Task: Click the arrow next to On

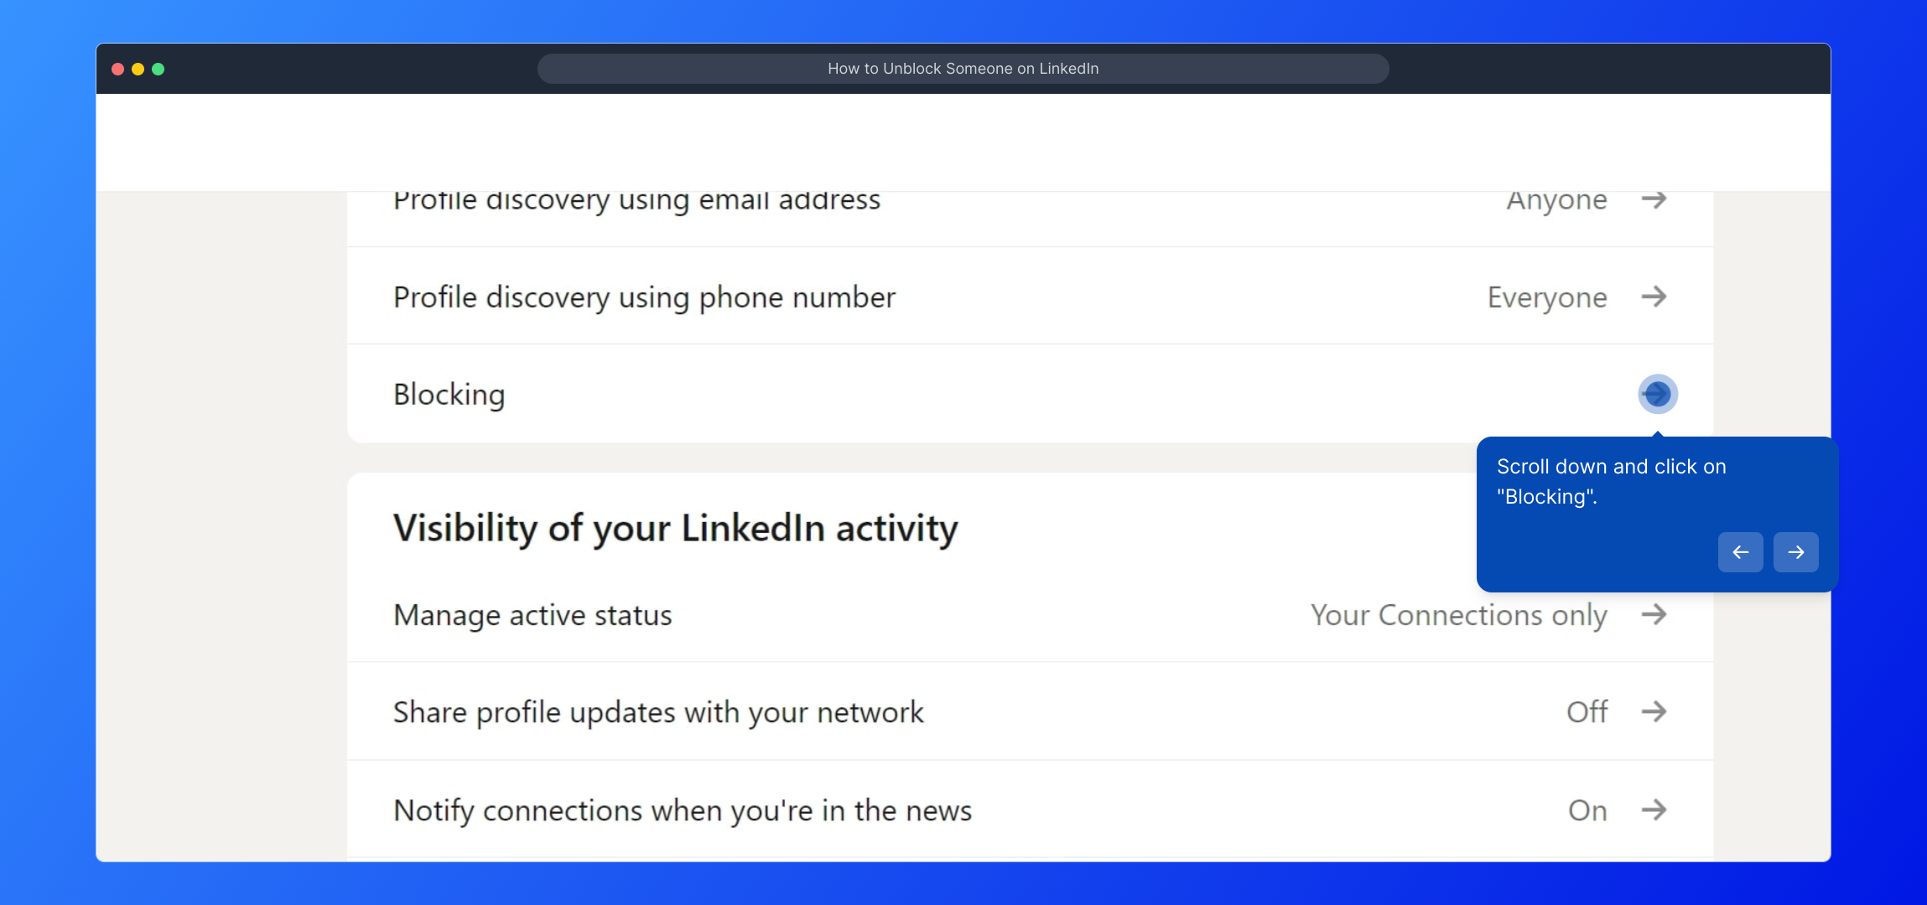Action: (1654, 810)
